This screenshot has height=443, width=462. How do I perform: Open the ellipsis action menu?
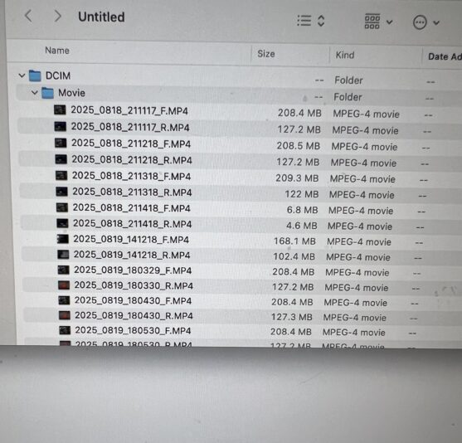(426, 22)
